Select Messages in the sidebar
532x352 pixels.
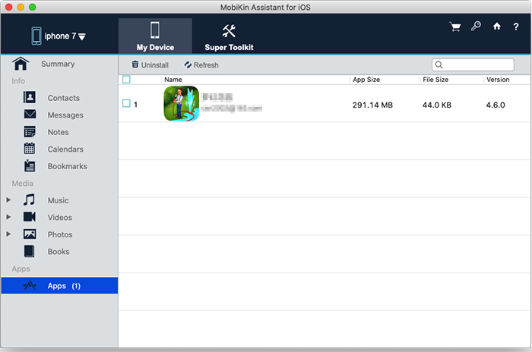[65, 115]
